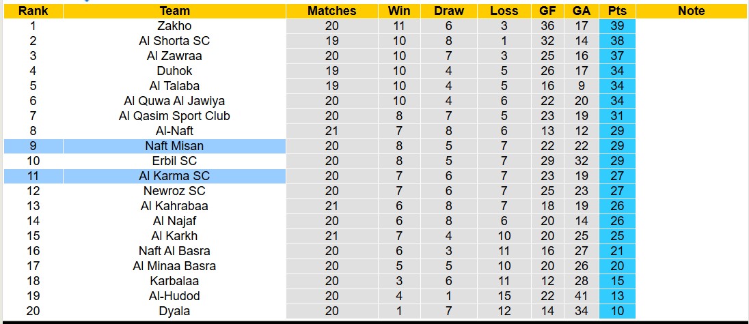The image size is (749, 324).
Task: Click the Rank column header
Action: [33, 11]
